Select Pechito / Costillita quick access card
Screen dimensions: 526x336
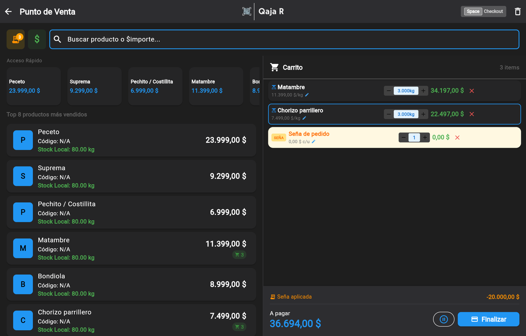[155, 86]
